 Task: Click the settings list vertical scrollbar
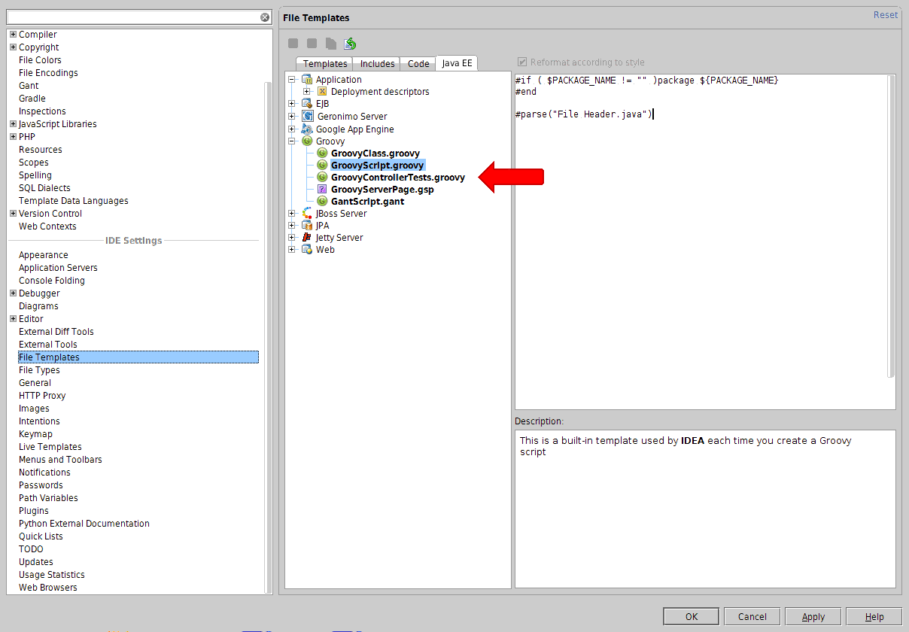point(268,339)
